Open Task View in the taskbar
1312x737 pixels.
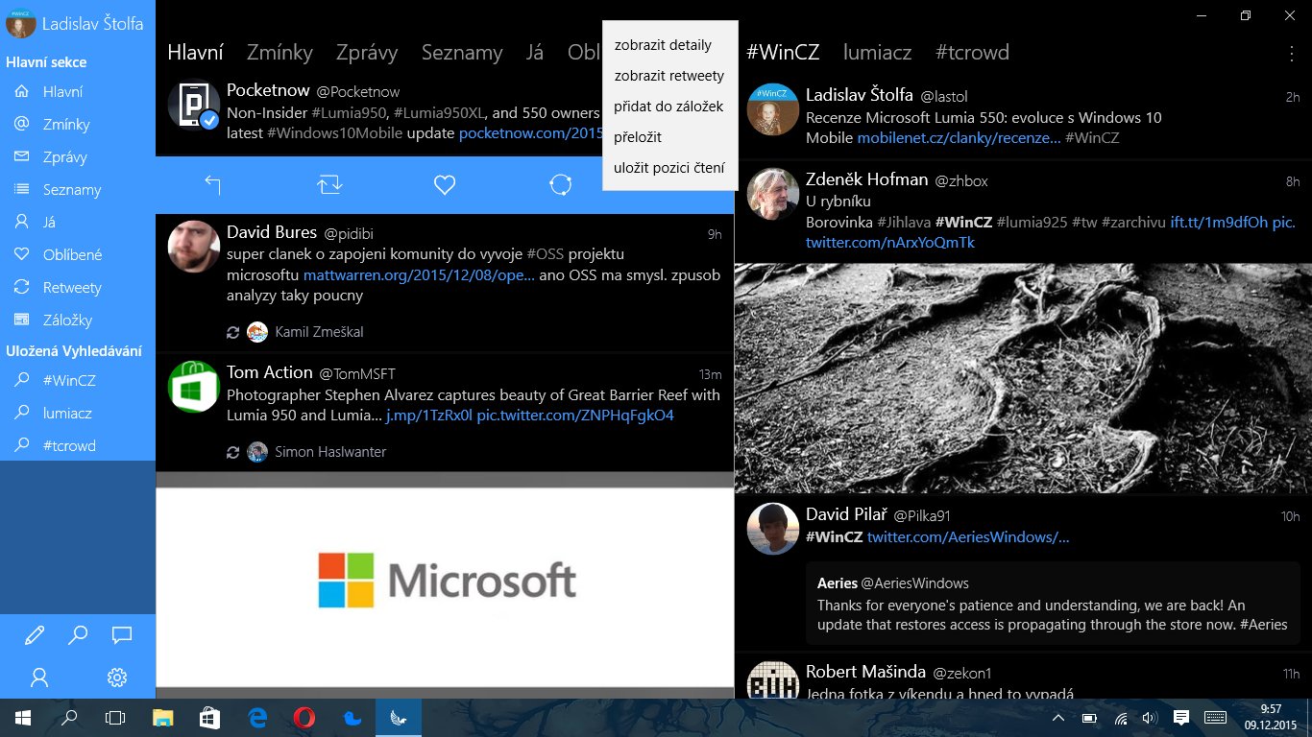point(115,718)
